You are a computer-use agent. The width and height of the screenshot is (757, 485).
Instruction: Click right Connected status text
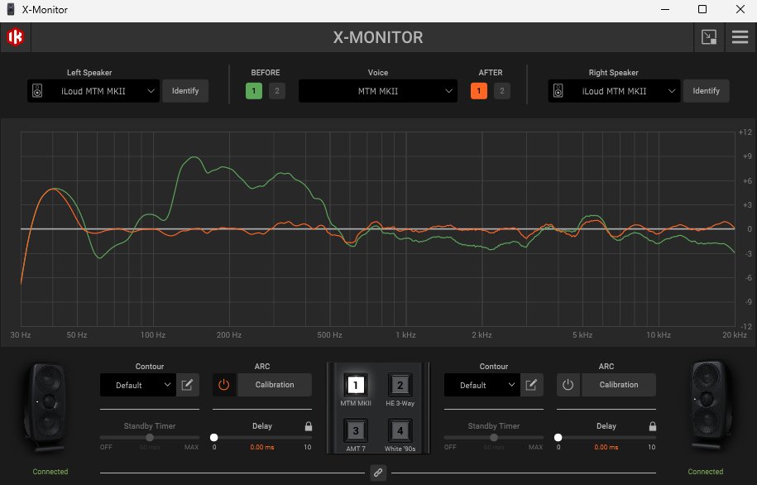pos(706,472)
